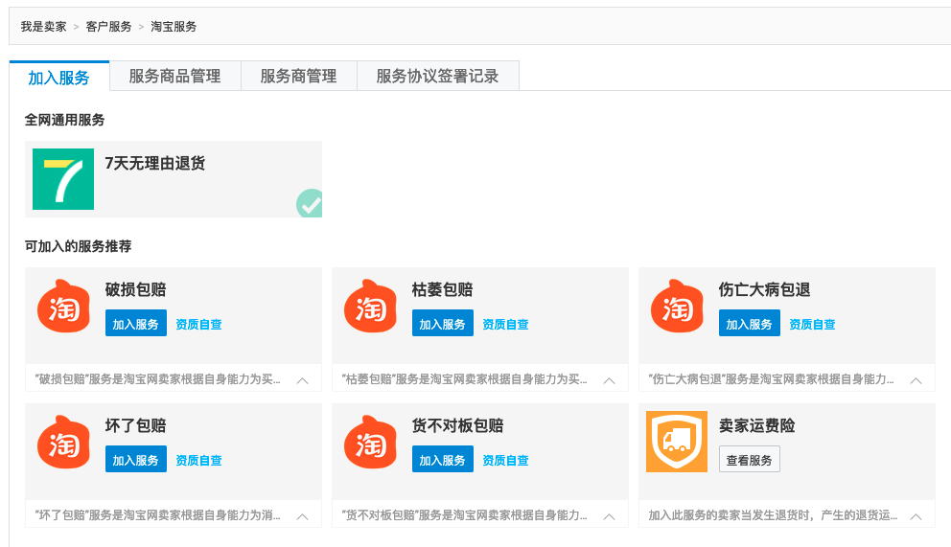Image resolution: width=951 pixels, height=547 pixels.
Task: Click the Taobao icon beside 坏了包赔
Action: [63, 443]
